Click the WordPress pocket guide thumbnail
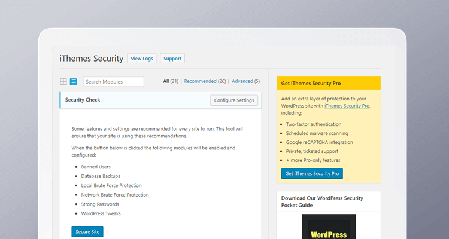This screenshot has height=239, width=449. [329, 226]
